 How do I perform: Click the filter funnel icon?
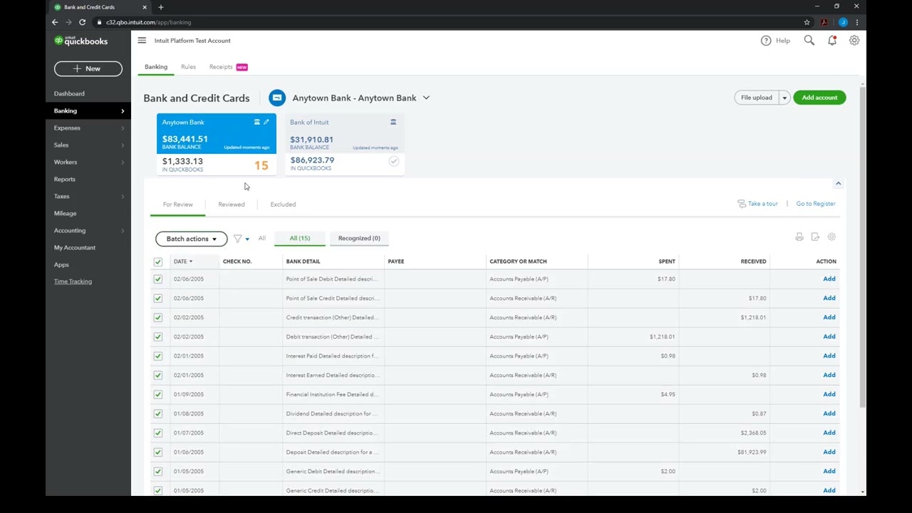pos(238,239)
